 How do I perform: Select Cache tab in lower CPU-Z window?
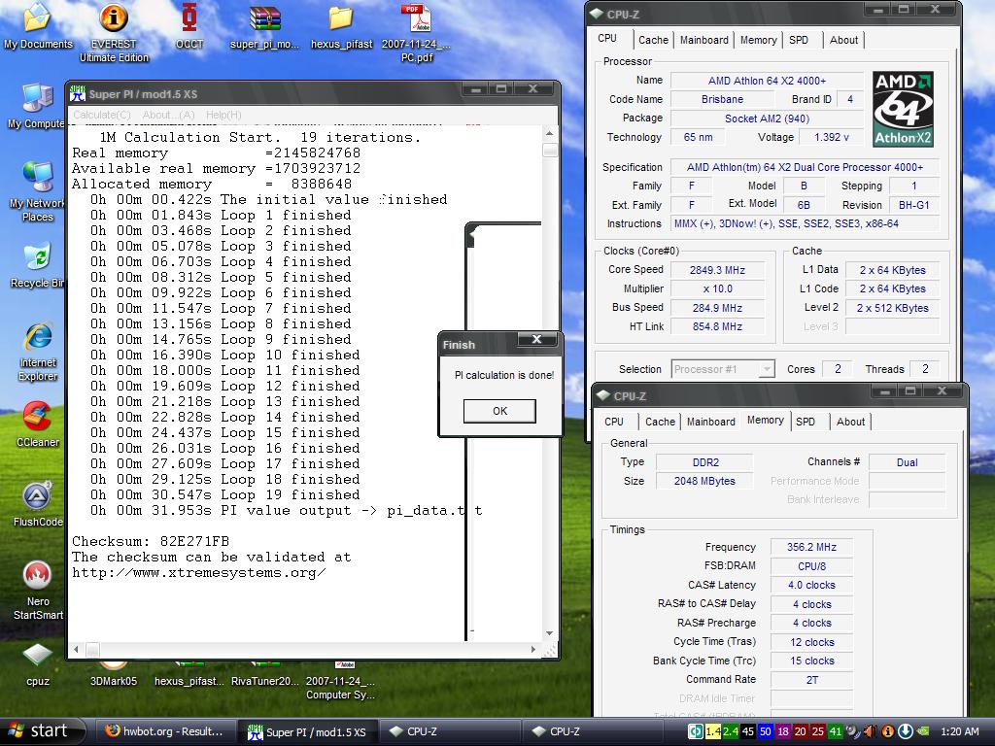coord(660,422)
